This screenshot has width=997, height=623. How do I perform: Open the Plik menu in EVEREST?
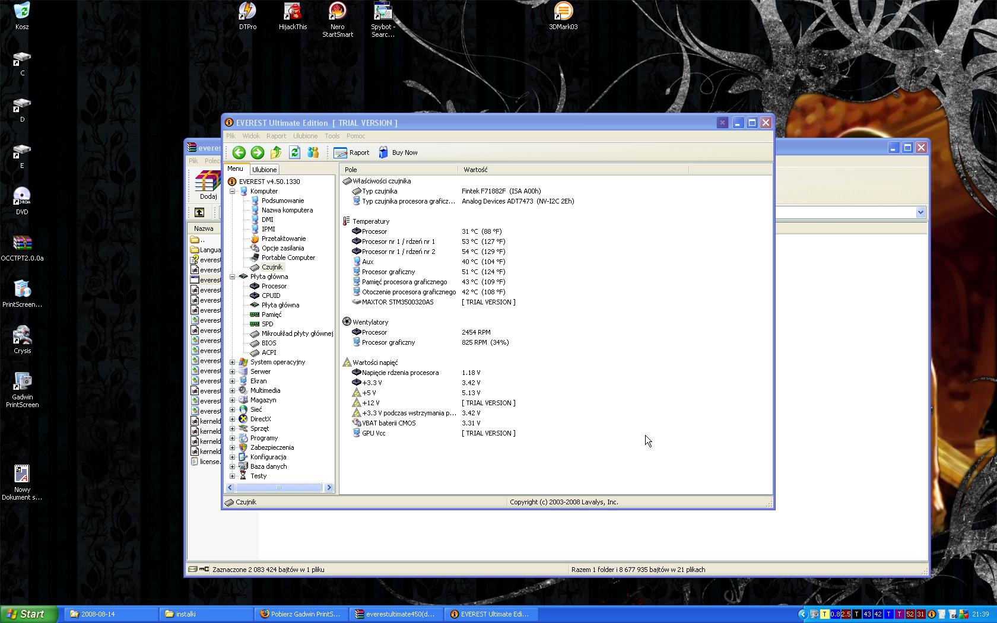[230, 136]
